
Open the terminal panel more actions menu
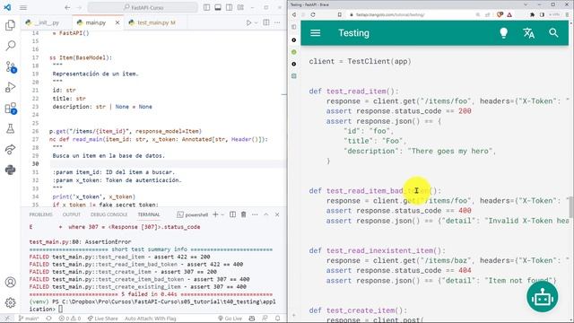pos(255,214)
